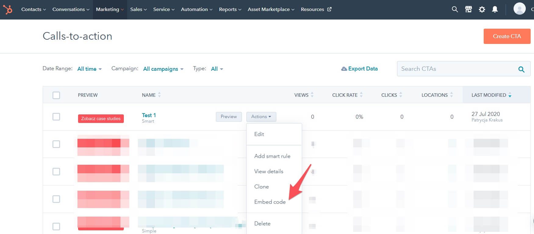Sort by Locations column arrows
The width and height of the screenshot is (534, 234).
[451, 95]
